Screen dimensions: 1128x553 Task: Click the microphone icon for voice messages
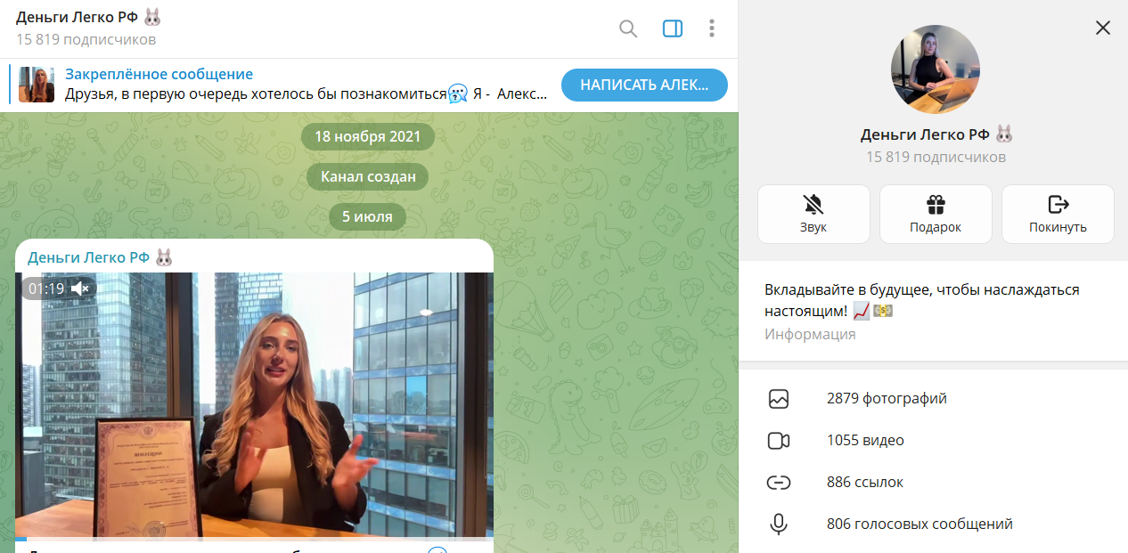779,525
